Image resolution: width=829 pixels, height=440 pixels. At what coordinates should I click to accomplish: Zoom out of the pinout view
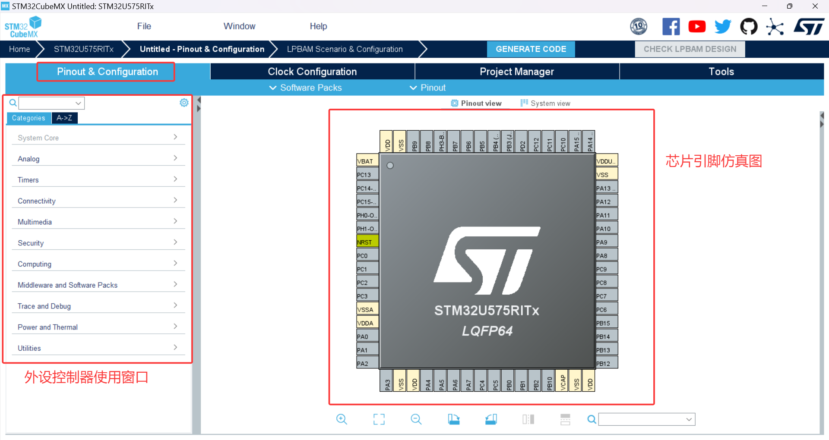click(416, 419)
